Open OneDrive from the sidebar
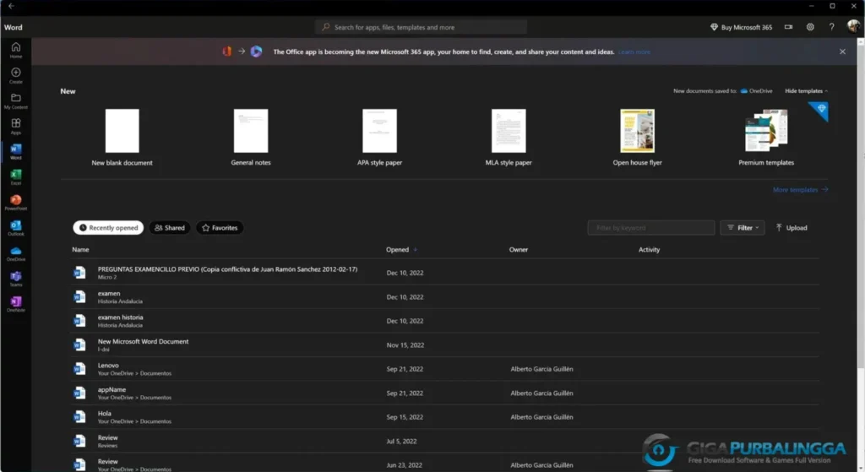865x472 pixels. [16, 253]
